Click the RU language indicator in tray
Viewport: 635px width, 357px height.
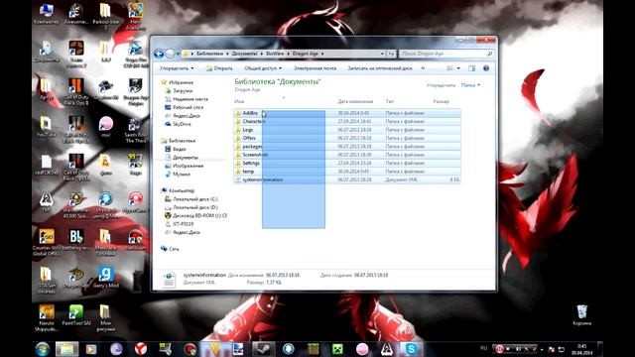(x=483, y=348)
